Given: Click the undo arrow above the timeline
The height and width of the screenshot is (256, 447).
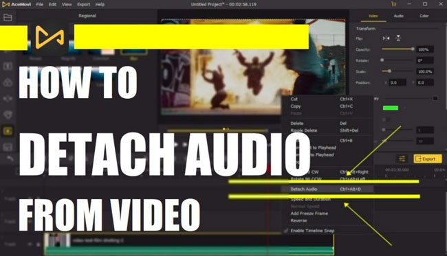Looking at the screenshot, I should 10,158.
